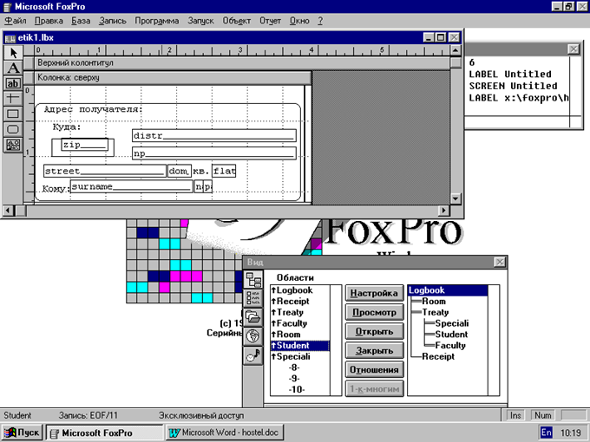Switch to the folder file settings icon
The image size is (590, 442).
253,317
